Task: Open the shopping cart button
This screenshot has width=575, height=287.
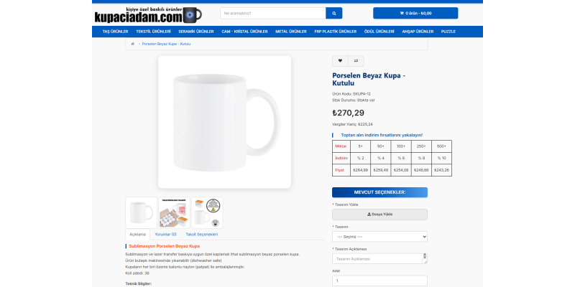Action: [415, 13]
